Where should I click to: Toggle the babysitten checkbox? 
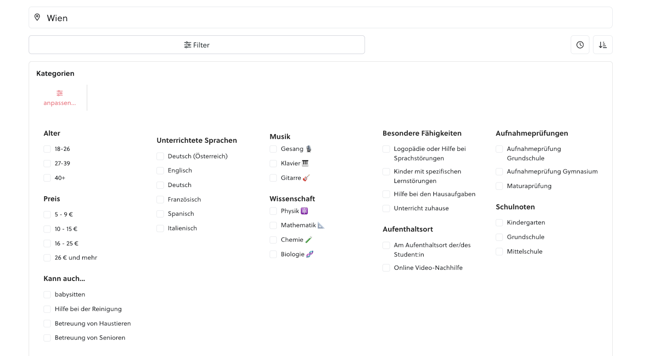tap(47, 295)
